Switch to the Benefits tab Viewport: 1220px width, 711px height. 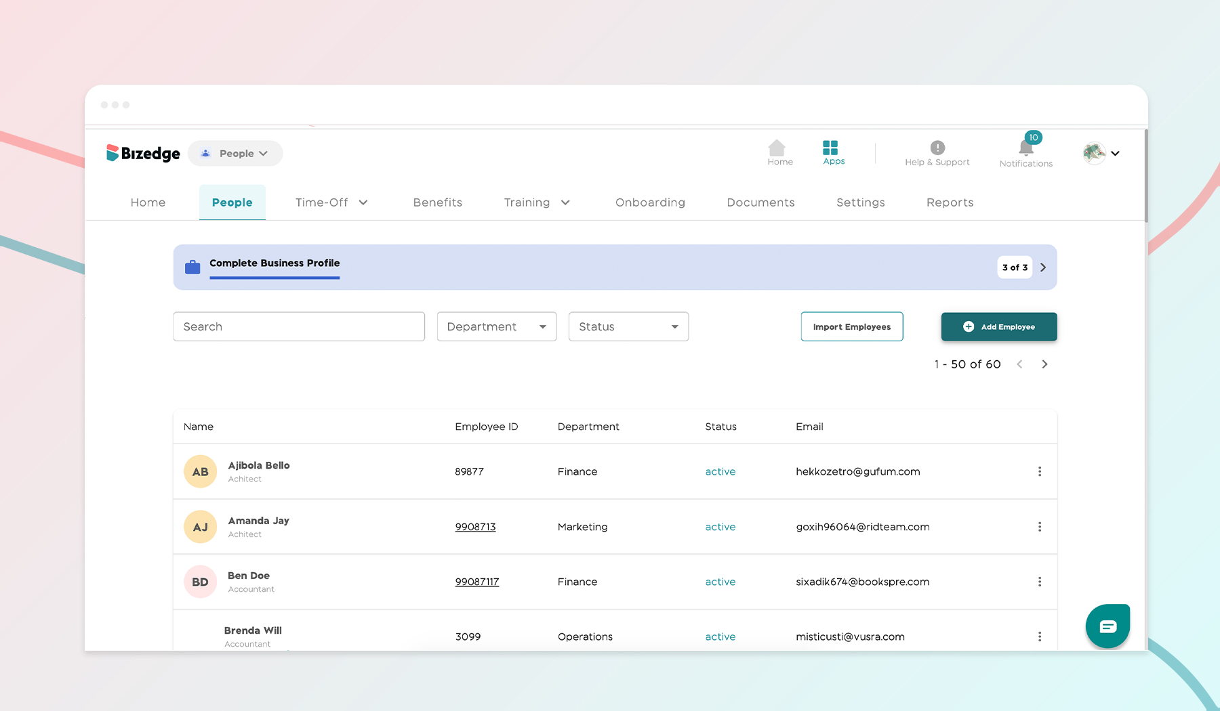point(437,202)
